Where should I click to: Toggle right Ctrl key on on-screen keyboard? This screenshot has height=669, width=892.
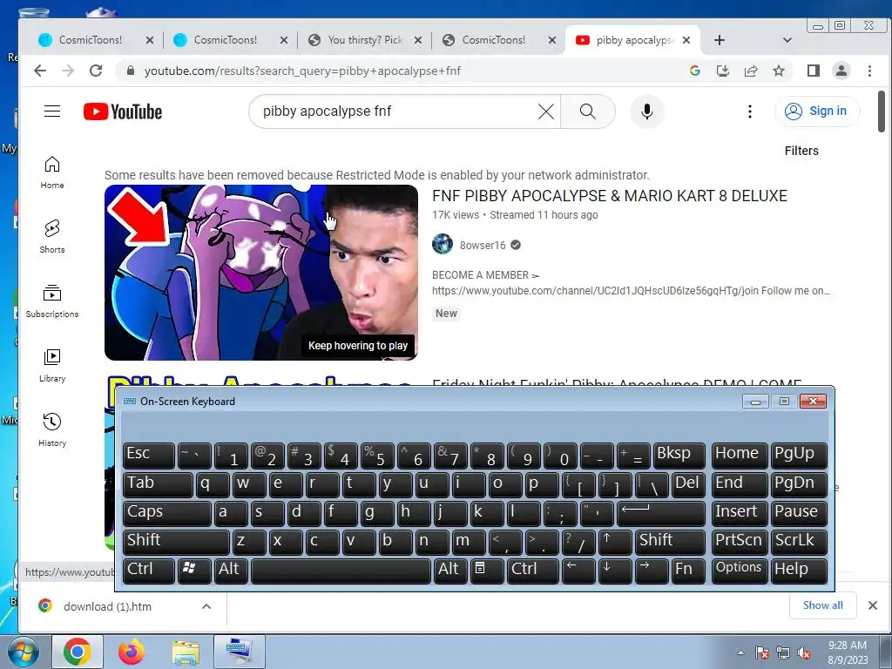(532, 570)
